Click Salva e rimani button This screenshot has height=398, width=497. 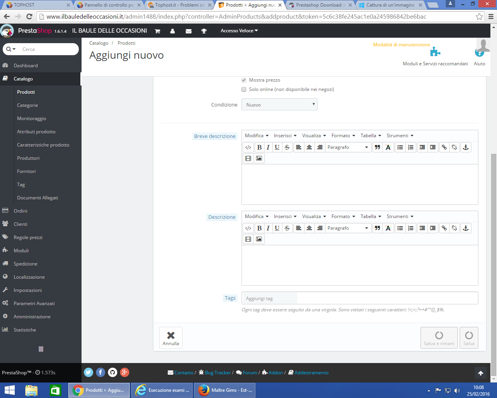(x=439, y=338)
